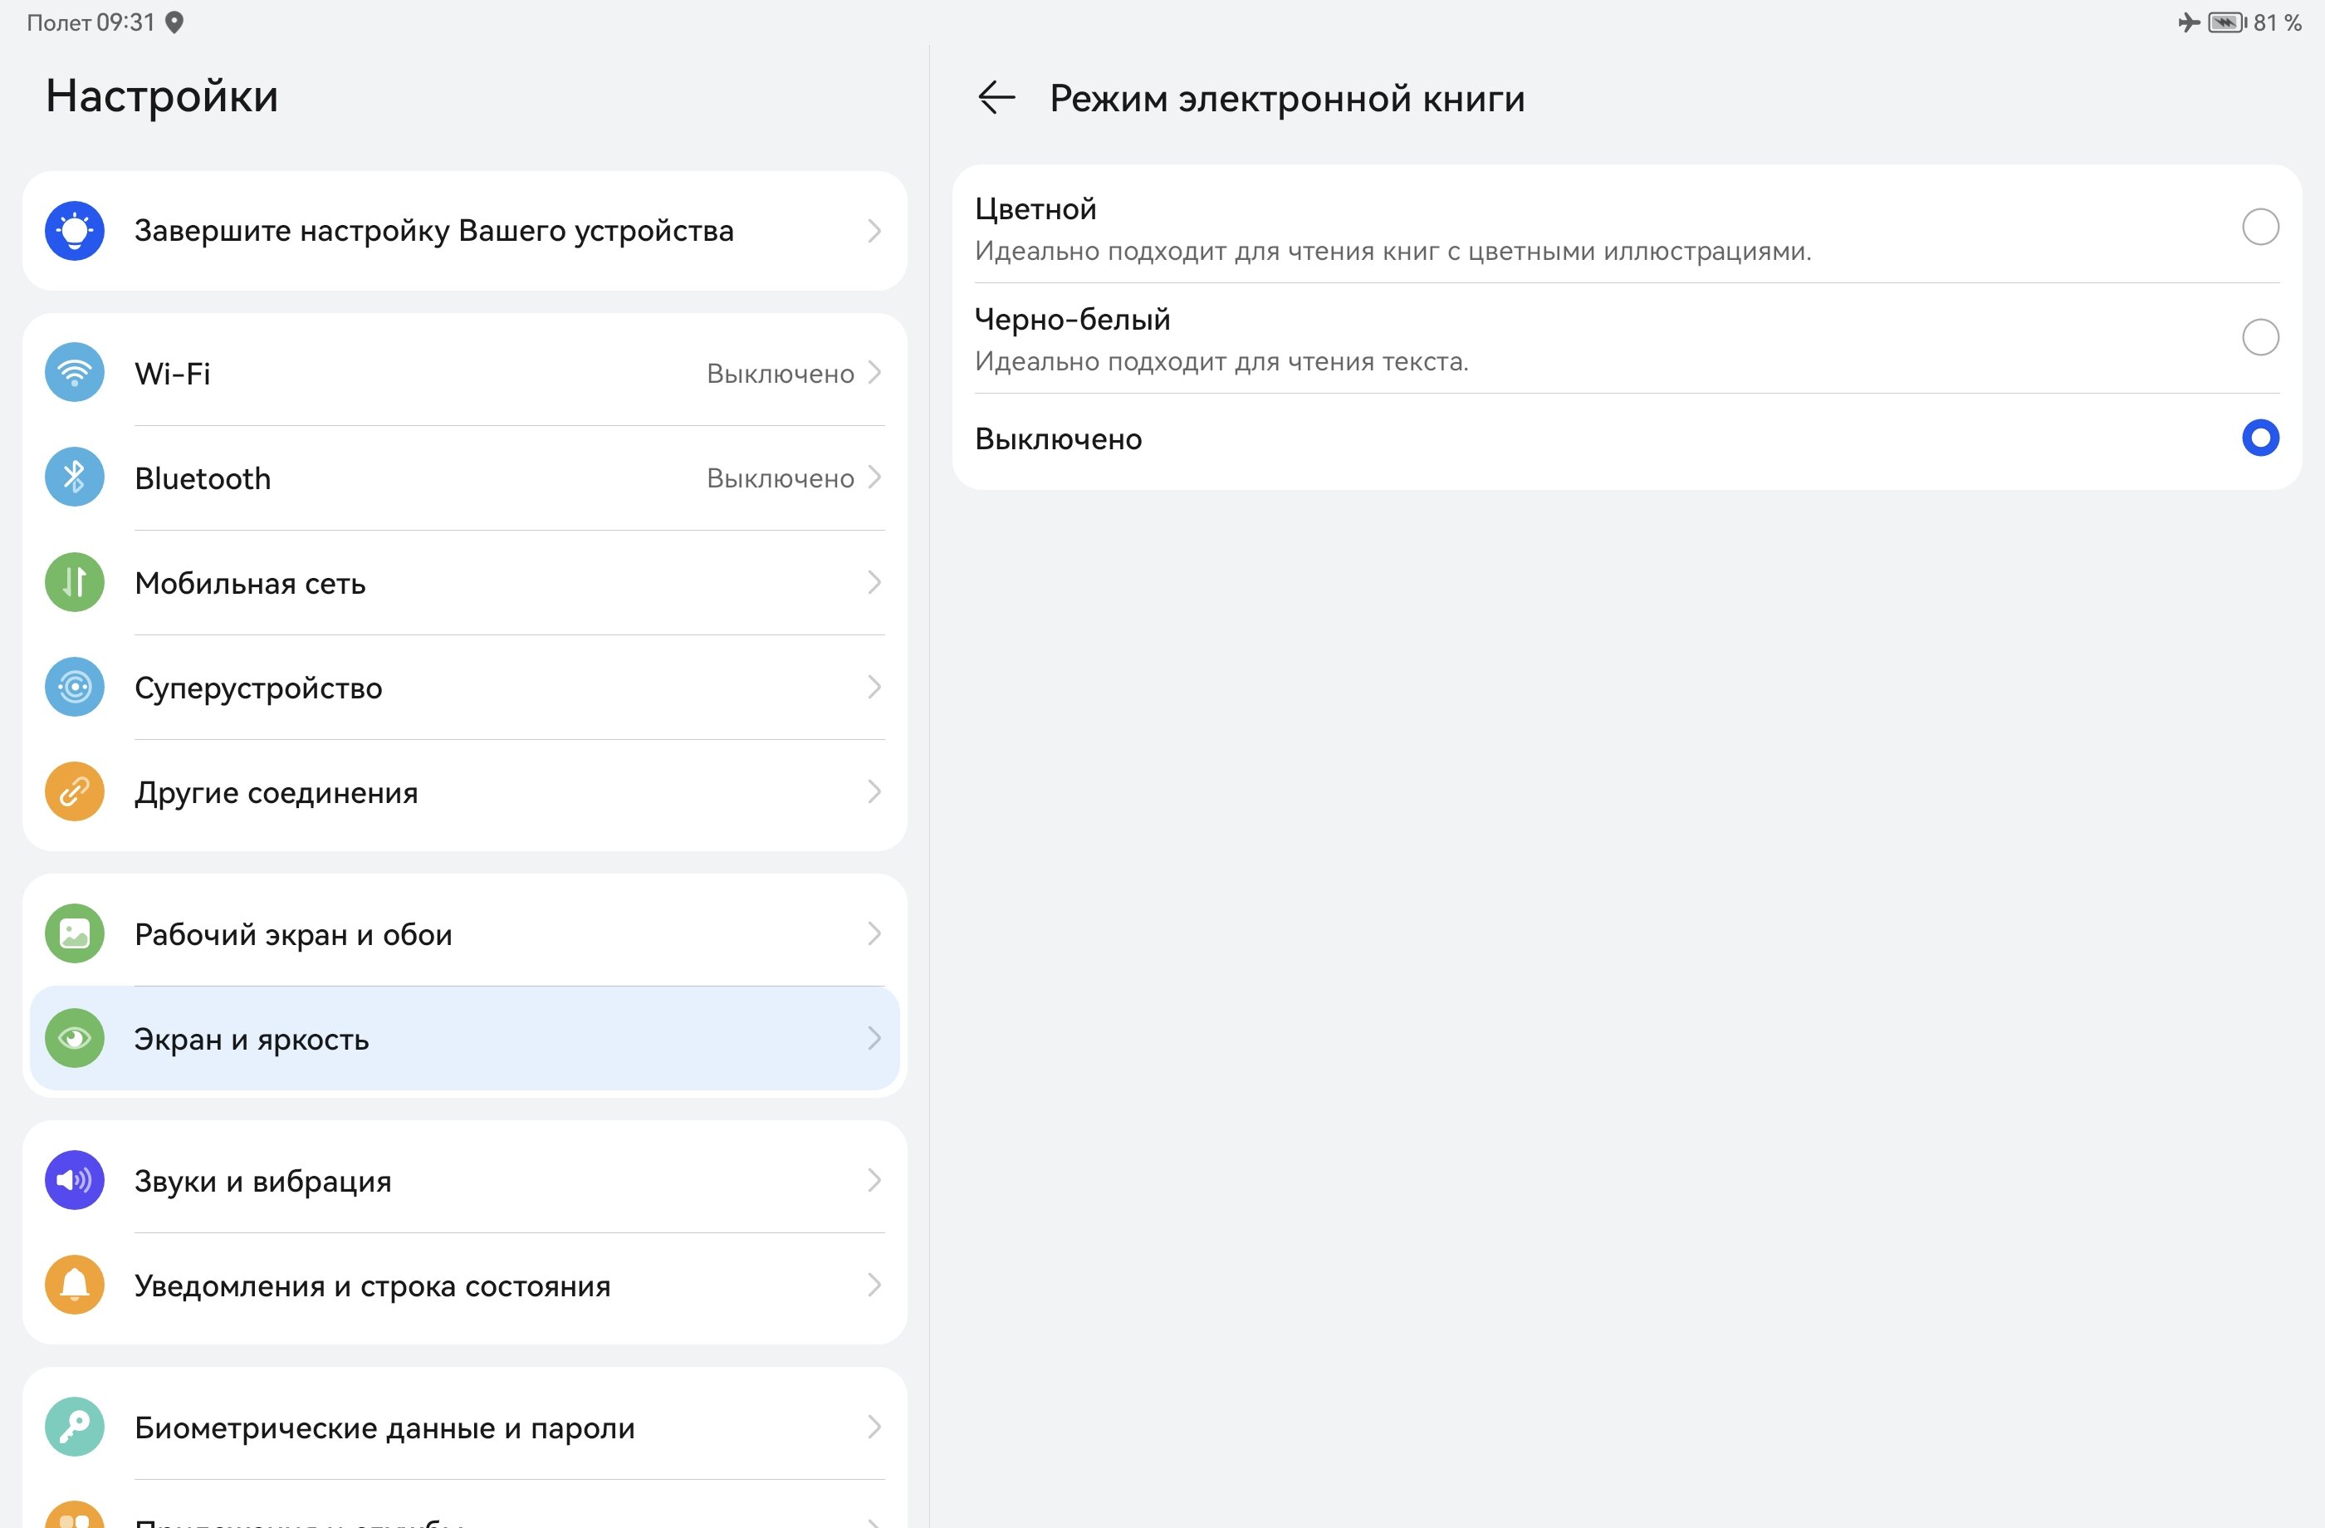Tap the airplane mode status icon
This screenshot has width=2325, height=1528.
[x=2188, y=22]
